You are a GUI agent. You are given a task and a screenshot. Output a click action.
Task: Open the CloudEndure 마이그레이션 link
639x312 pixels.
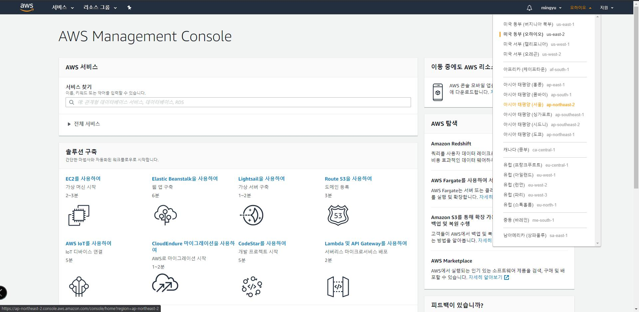193,246
